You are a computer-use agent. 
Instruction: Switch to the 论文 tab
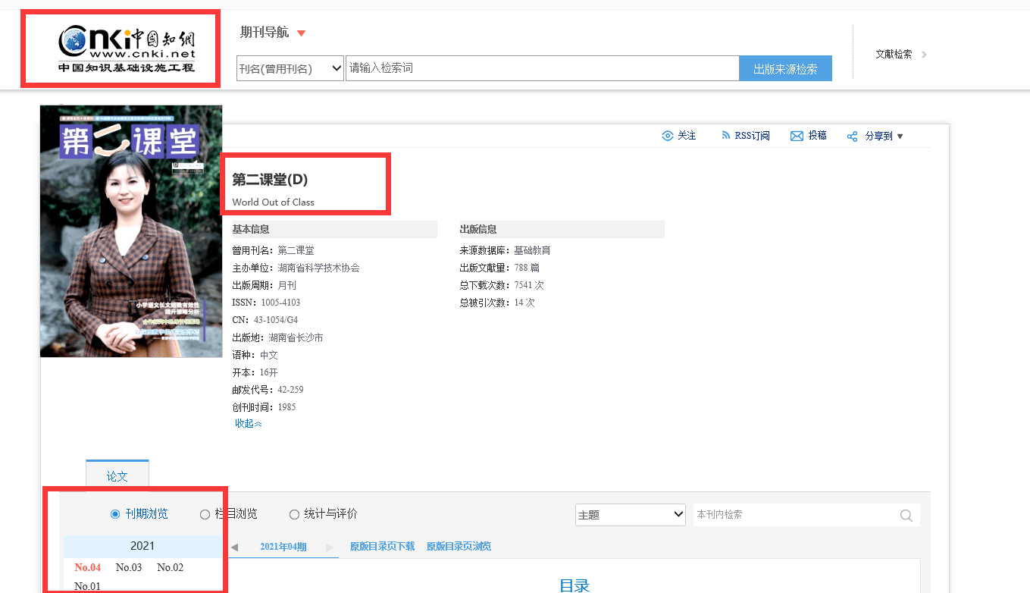click(117, 476)
